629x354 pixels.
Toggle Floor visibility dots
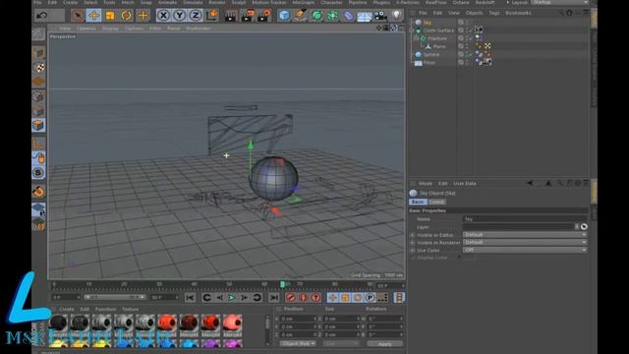click(467, 63)
